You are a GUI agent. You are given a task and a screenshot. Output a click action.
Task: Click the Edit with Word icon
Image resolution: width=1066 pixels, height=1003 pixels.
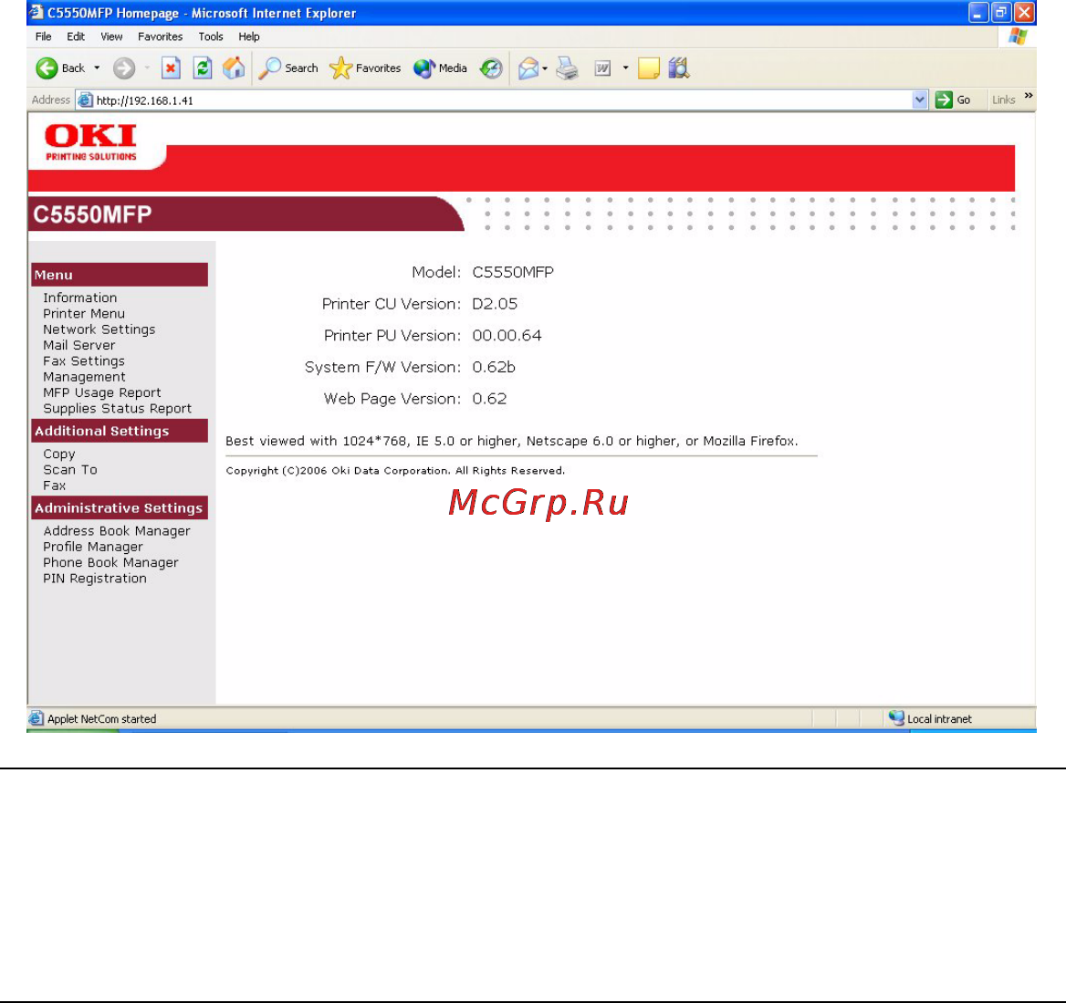602,68
